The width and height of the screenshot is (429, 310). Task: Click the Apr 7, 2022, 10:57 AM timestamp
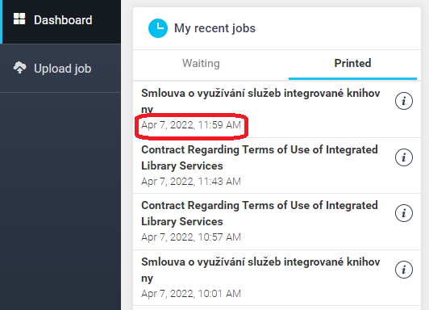(191, 237)
